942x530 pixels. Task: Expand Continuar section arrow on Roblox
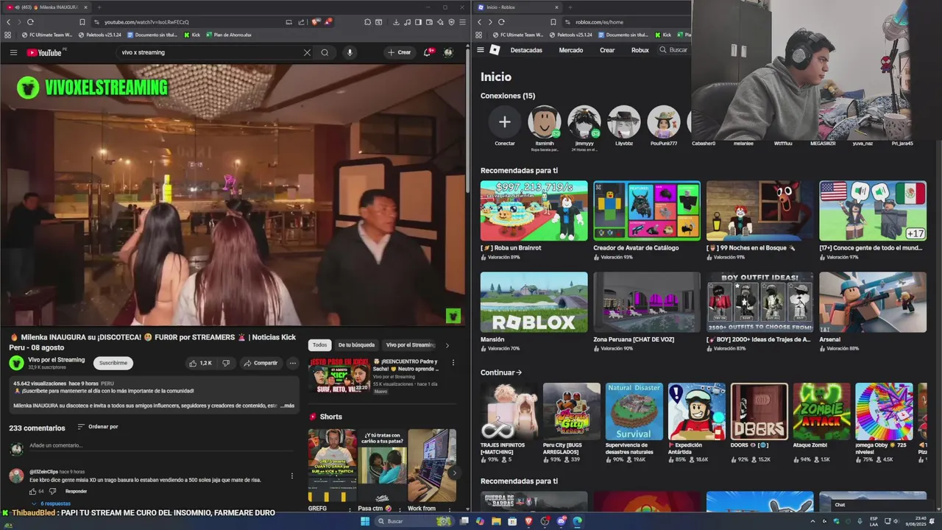point(518,372)
